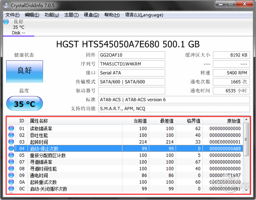Viewport: 256px width, 200px height.
Task: Click the serial number field TMA51CTD1W4KRM
Action: 132,64
